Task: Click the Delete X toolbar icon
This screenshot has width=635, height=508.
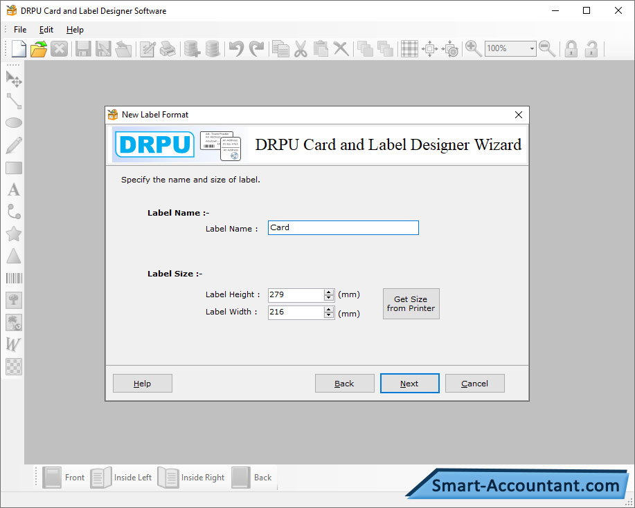Action: 341,49
